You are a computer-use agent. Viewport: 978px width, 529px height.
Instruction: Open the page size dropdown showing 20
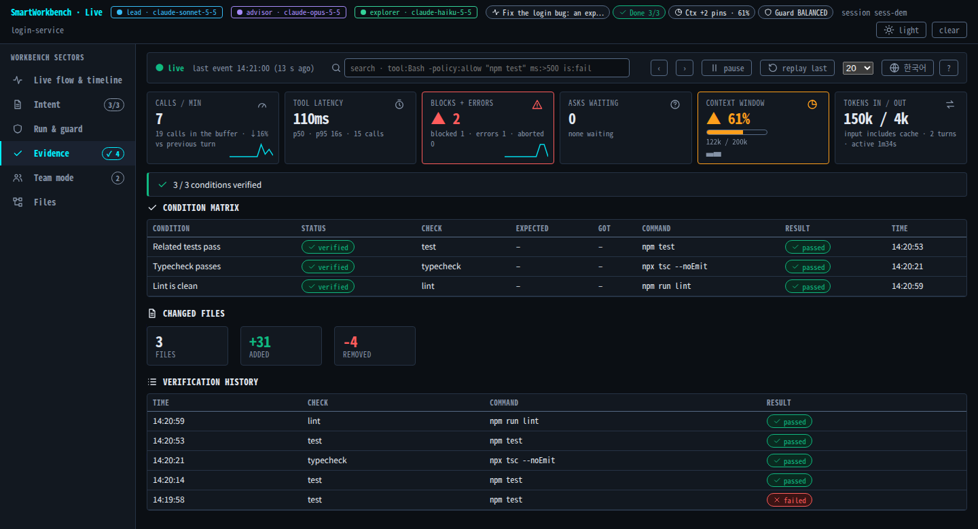coord(858,68)
